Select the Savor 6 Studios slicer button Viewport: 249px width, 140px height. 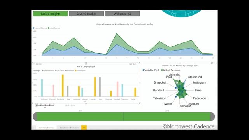coord(86,14)
